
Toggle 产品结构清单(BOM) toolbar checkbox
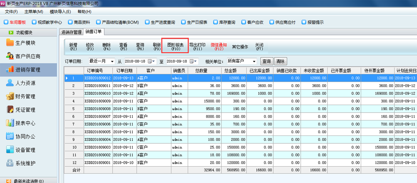click(98, 22)
